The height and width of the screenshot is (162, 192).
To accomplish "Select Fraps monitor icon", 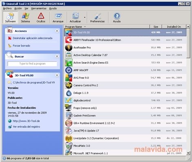I will (69, 108).
